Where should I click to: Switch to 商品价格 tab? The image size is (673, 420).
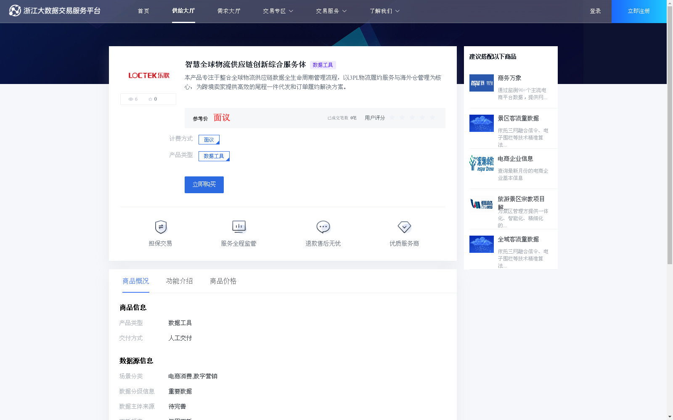point(223,281)
